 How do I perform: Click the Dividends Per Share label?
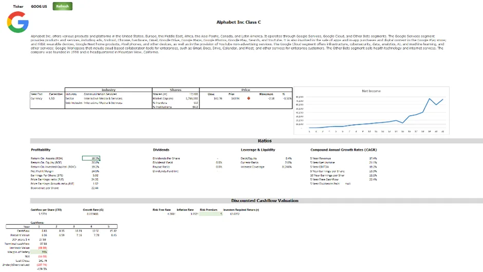[166, 158]
